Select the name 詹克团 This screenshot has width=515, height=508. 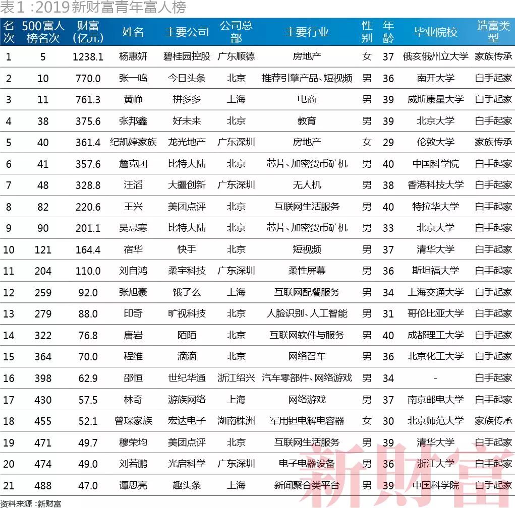click(x=133, y=163)
